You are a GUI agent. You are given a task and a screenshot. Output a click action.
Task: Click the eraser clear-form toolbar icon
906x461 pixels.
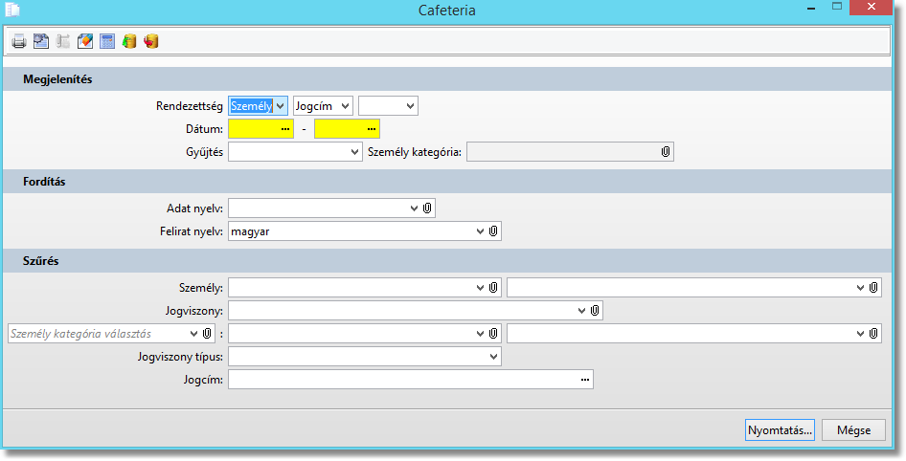tap(85, 41)
